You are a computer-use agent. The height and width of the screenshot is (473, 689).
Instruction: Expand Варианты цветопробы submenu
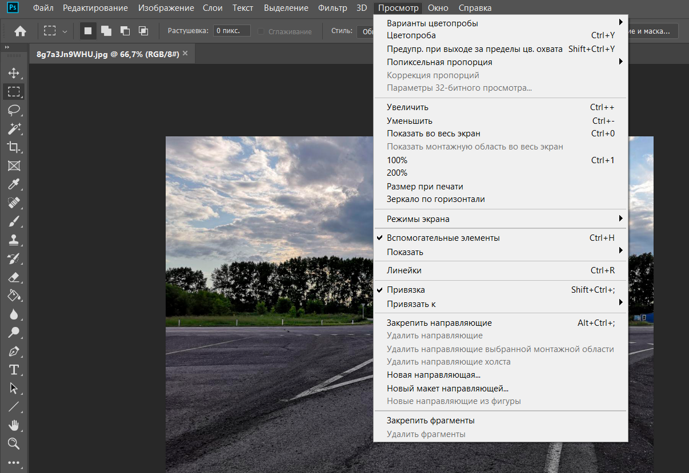(x=432, y=23)
